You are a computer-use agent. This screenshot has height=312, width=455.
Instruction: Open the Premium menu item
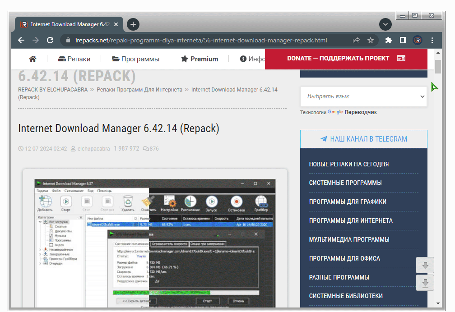point(200,59)
